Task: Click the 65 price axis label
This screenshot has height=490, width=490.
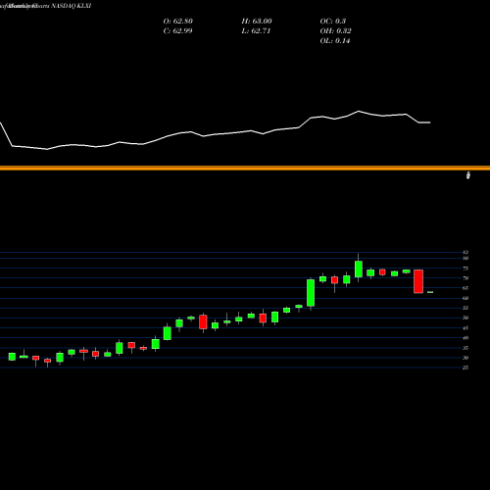Action: click(x=465, y=288)
